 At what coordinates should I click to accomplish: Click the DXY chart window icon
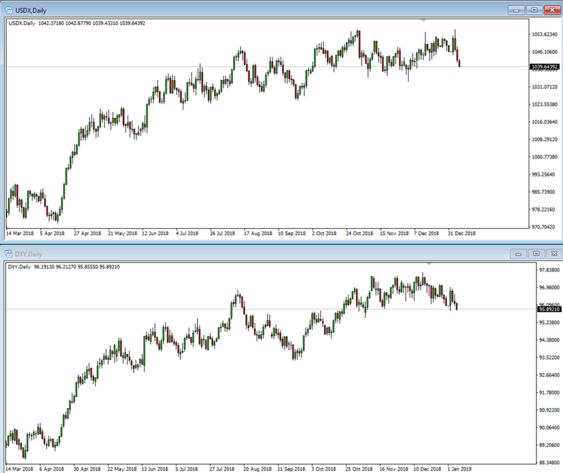[x=8, y=254]
